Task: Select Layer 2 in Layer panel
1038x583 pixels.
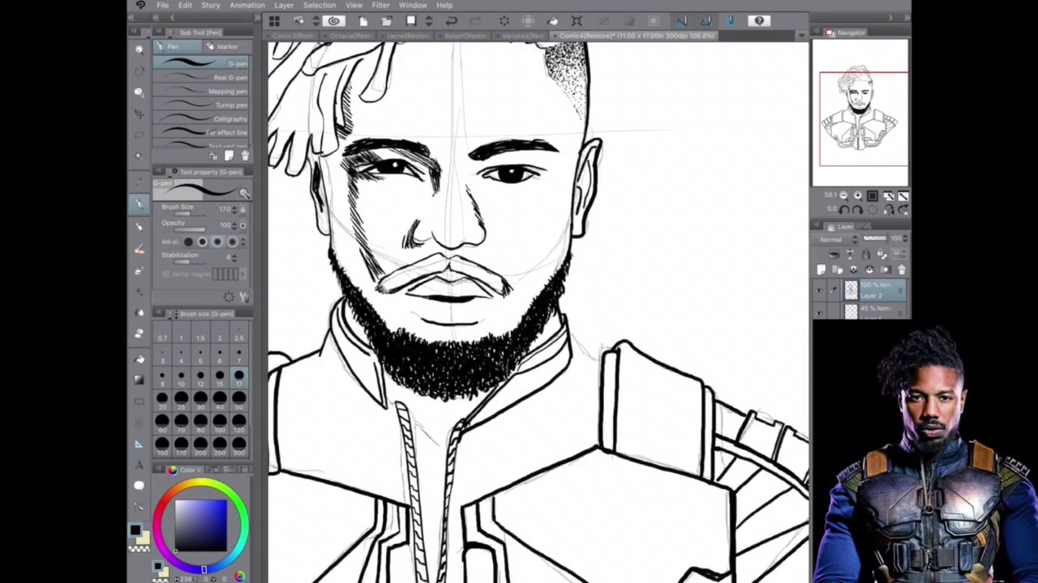Action: pos(874,291)
